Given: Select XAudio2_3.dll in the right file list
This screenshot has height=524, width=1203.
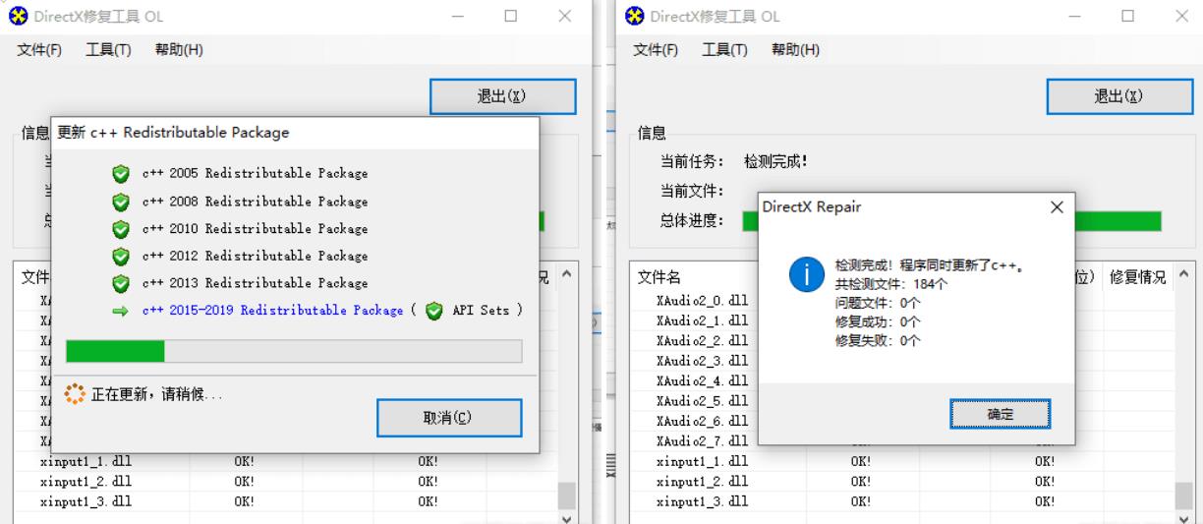Looking at the screenshot, I should pyautogui.click(x=702, y=361).
